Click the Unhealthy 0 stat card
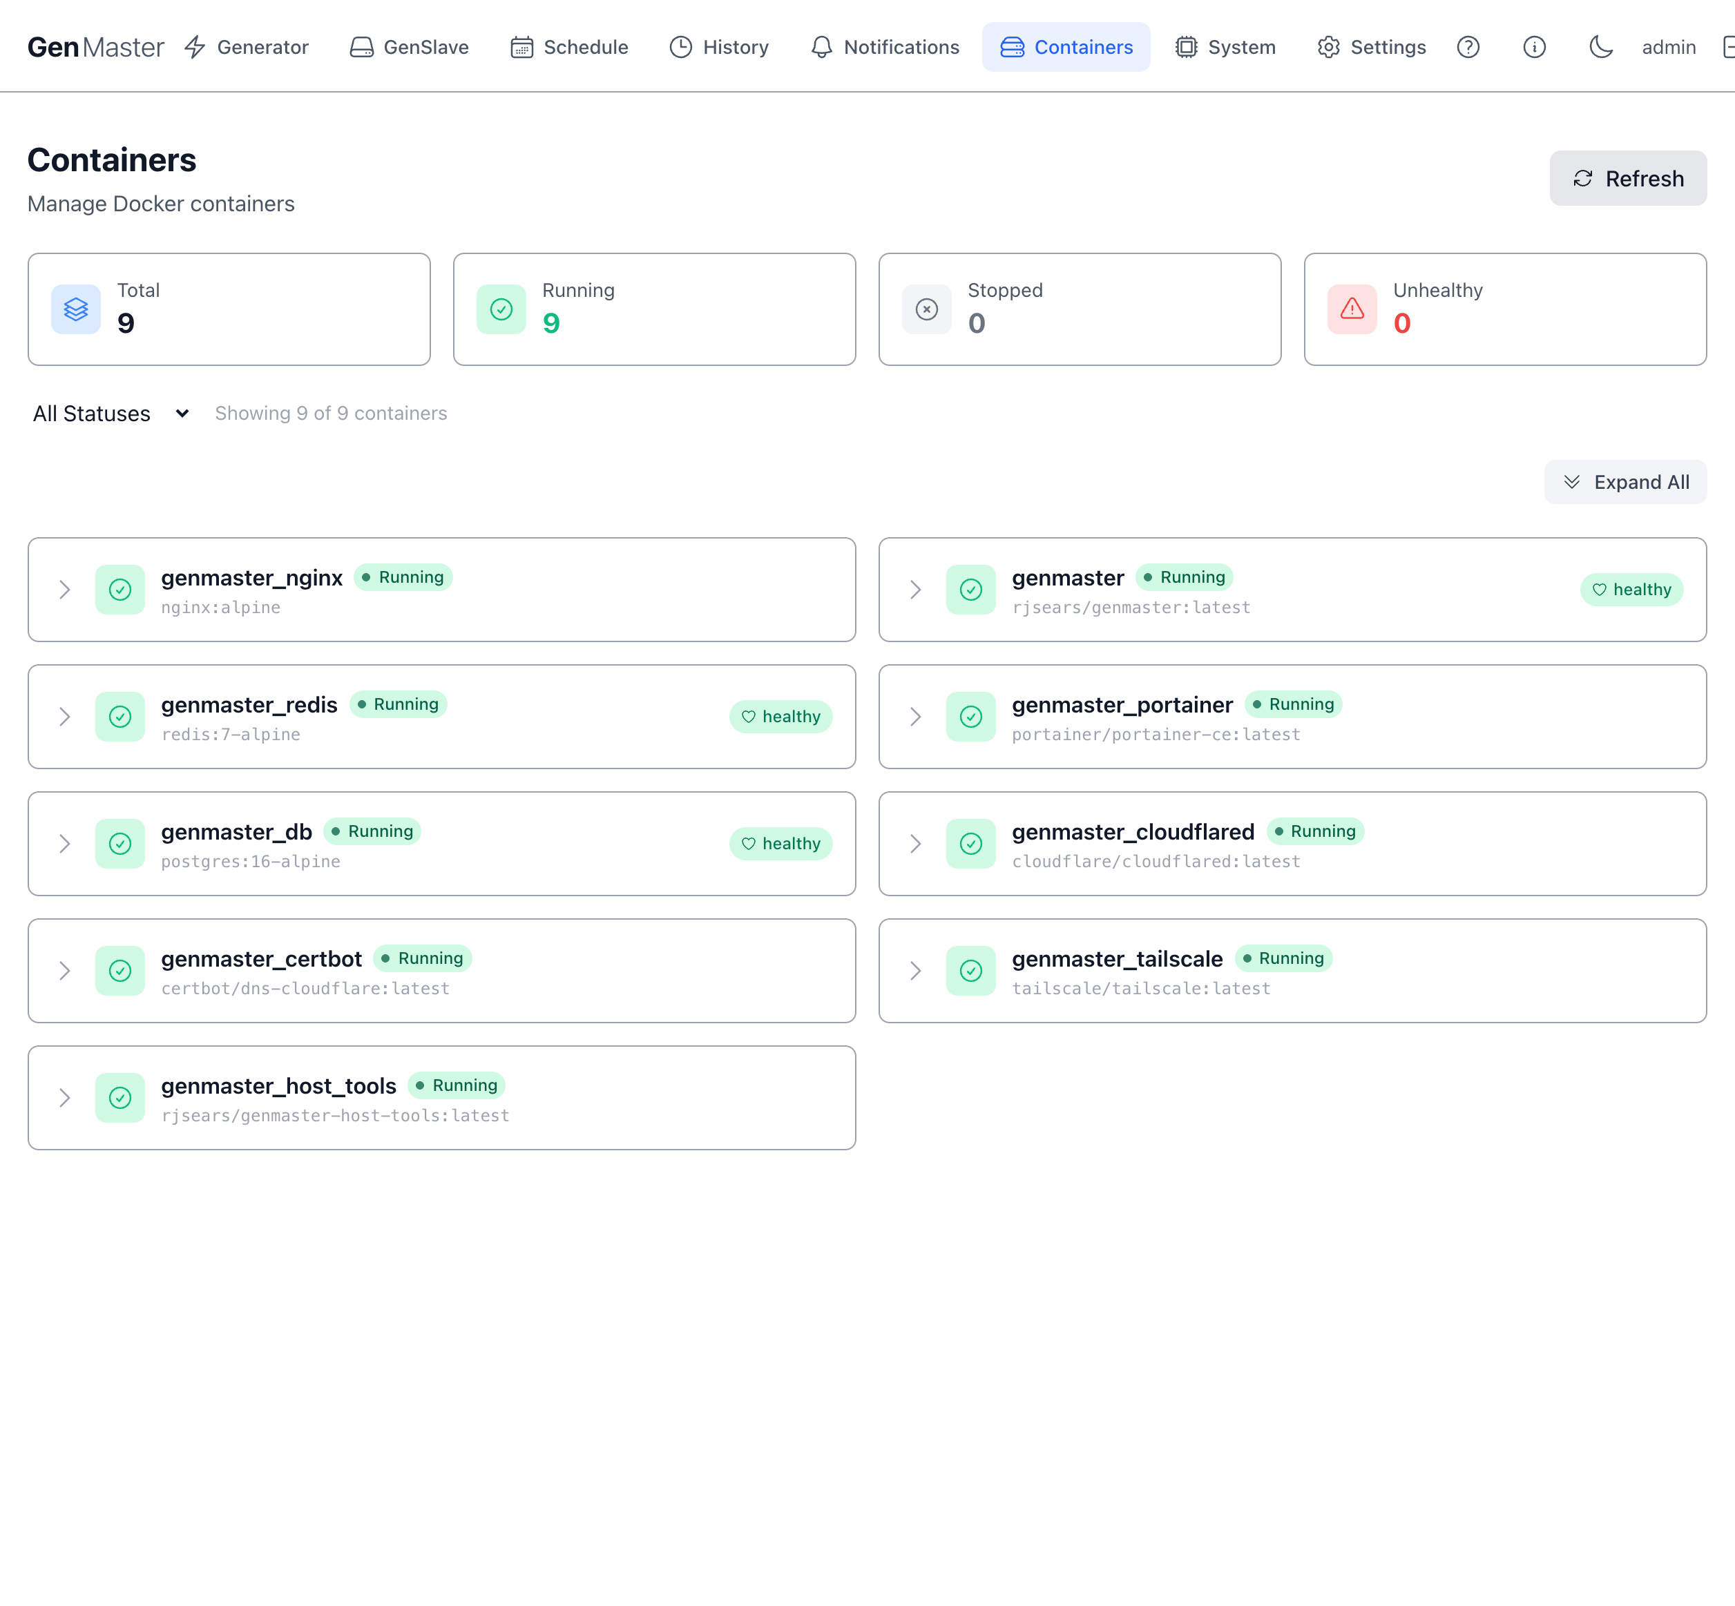The width and height of the screenshot is (1735, 1606). pos(1506,309)
